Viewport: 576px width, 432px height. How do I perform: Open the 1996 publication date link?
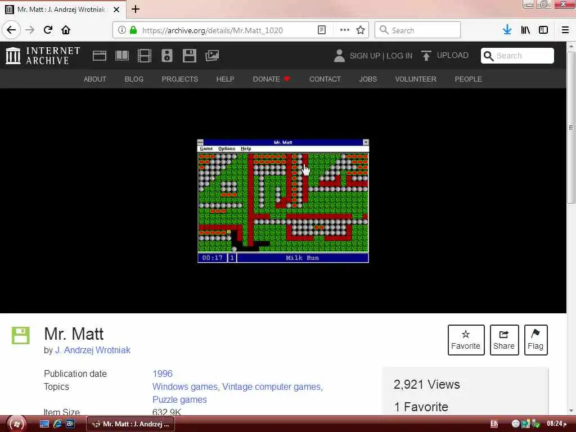pyautogui.click(x=163, y=373)
